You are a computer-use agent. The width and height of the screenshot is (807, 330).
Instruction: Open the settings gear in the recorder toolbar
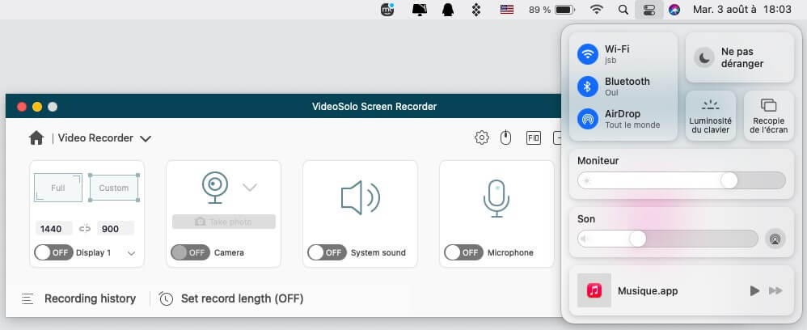point(482,138)
